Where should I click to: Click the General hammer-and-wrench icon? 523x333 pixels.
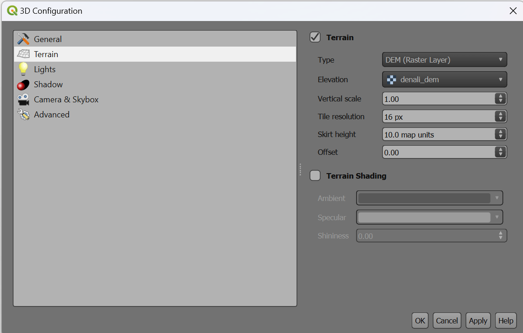pyautogui.click(x=23, y=39)
